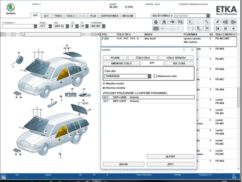The height and width of the screenshot is (182, 242).
Task: Open the ČÍSLO SERVISU tab in search dialog
Action: tap(176, 58)
